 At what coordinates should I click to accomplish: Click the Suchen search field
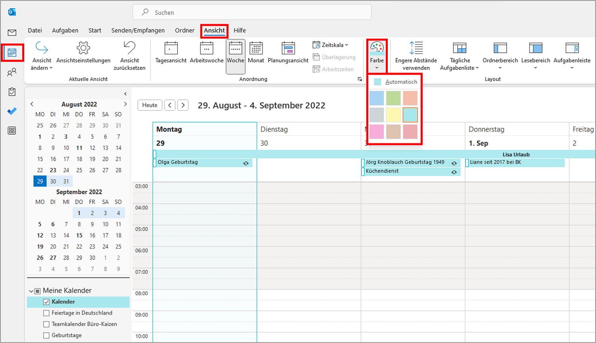(x=252, y=12)
